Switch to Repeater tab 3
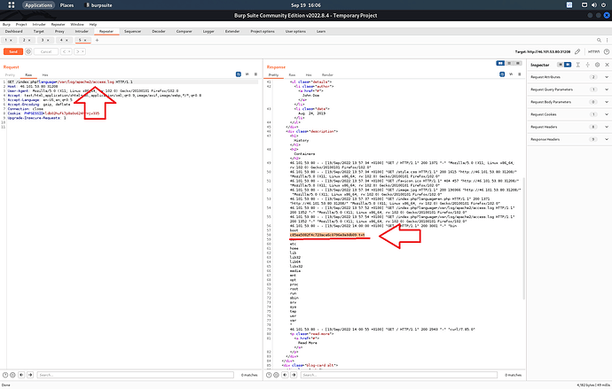 (45, 40)
